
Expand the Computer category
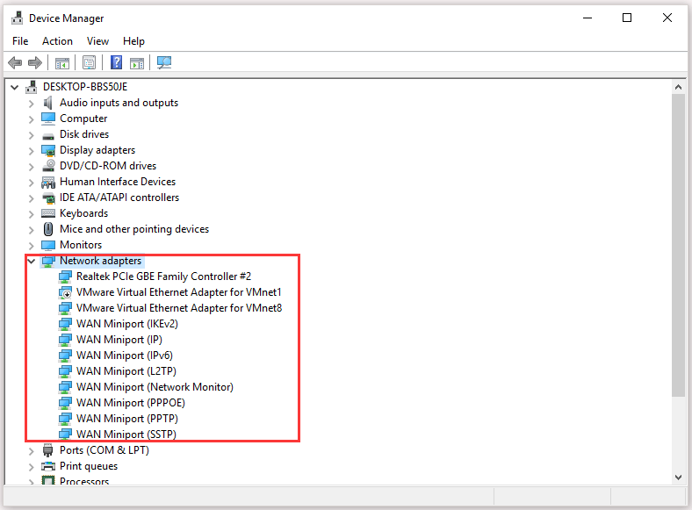31,119
